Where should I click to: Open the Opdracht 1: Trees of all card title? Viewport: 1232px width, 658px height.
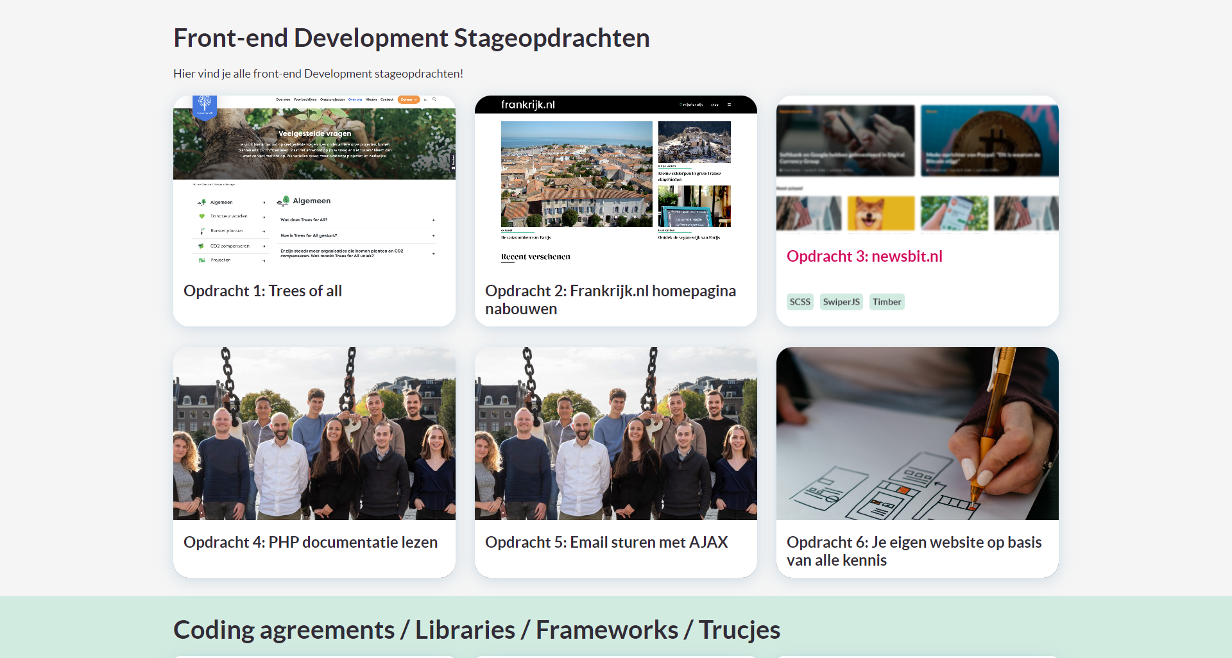tap(262, 291)
